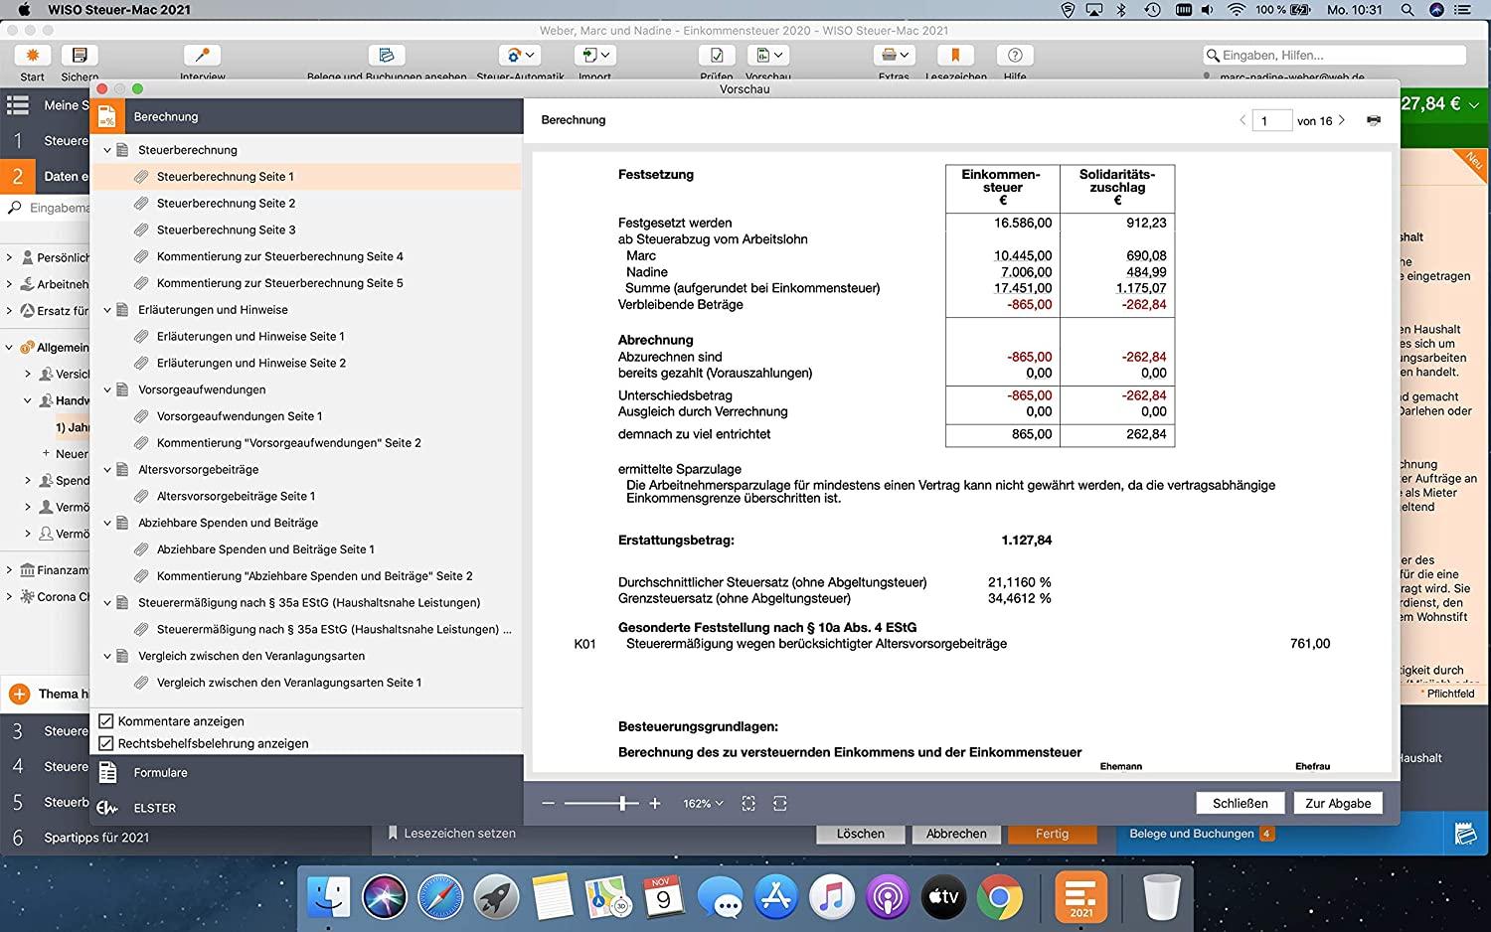Open WISO Steuer 2021 Dock icon
1491x932 pixels.
[x=1080, y=896]
